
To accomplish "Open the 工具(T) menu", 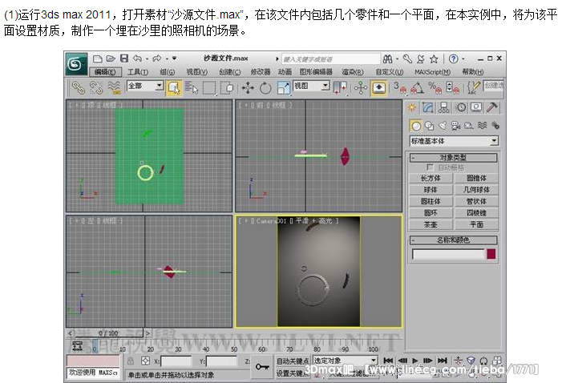I will pos(138,72).
